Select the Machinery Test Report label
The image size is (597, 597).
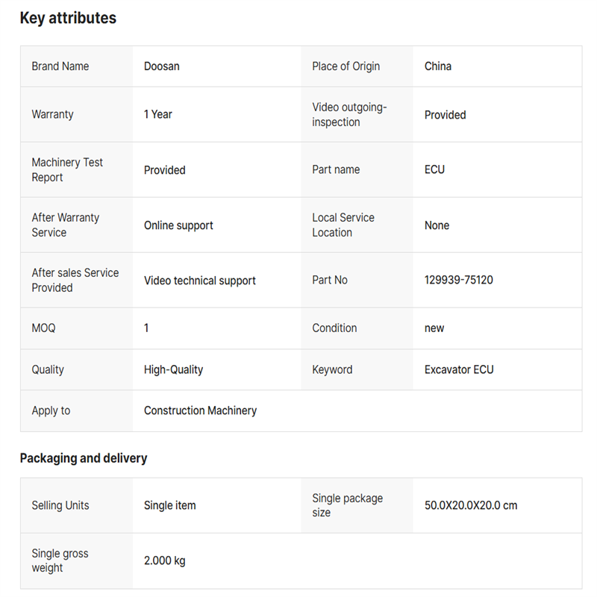pos(67,170)
